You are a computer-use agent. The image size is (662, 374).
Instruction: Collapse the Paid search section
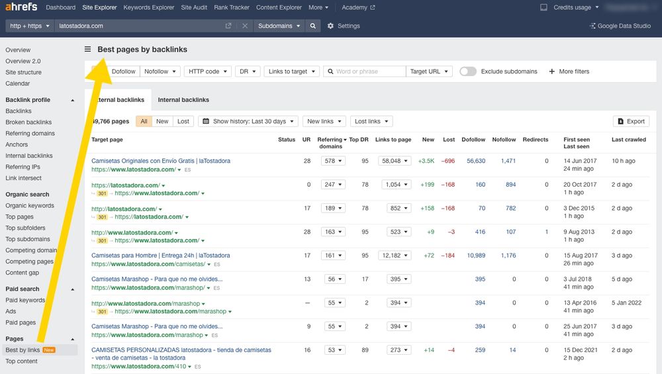(73, 289)
